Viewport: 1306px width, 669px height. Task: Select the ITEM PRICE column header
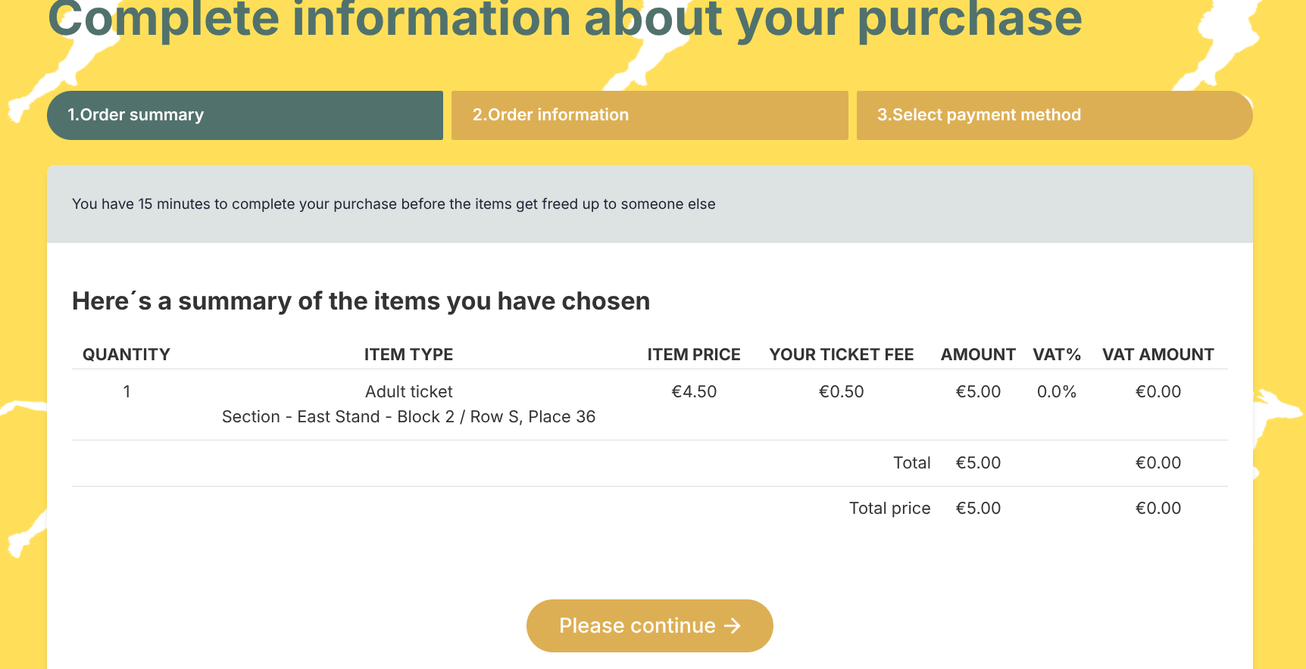[693, 354]
